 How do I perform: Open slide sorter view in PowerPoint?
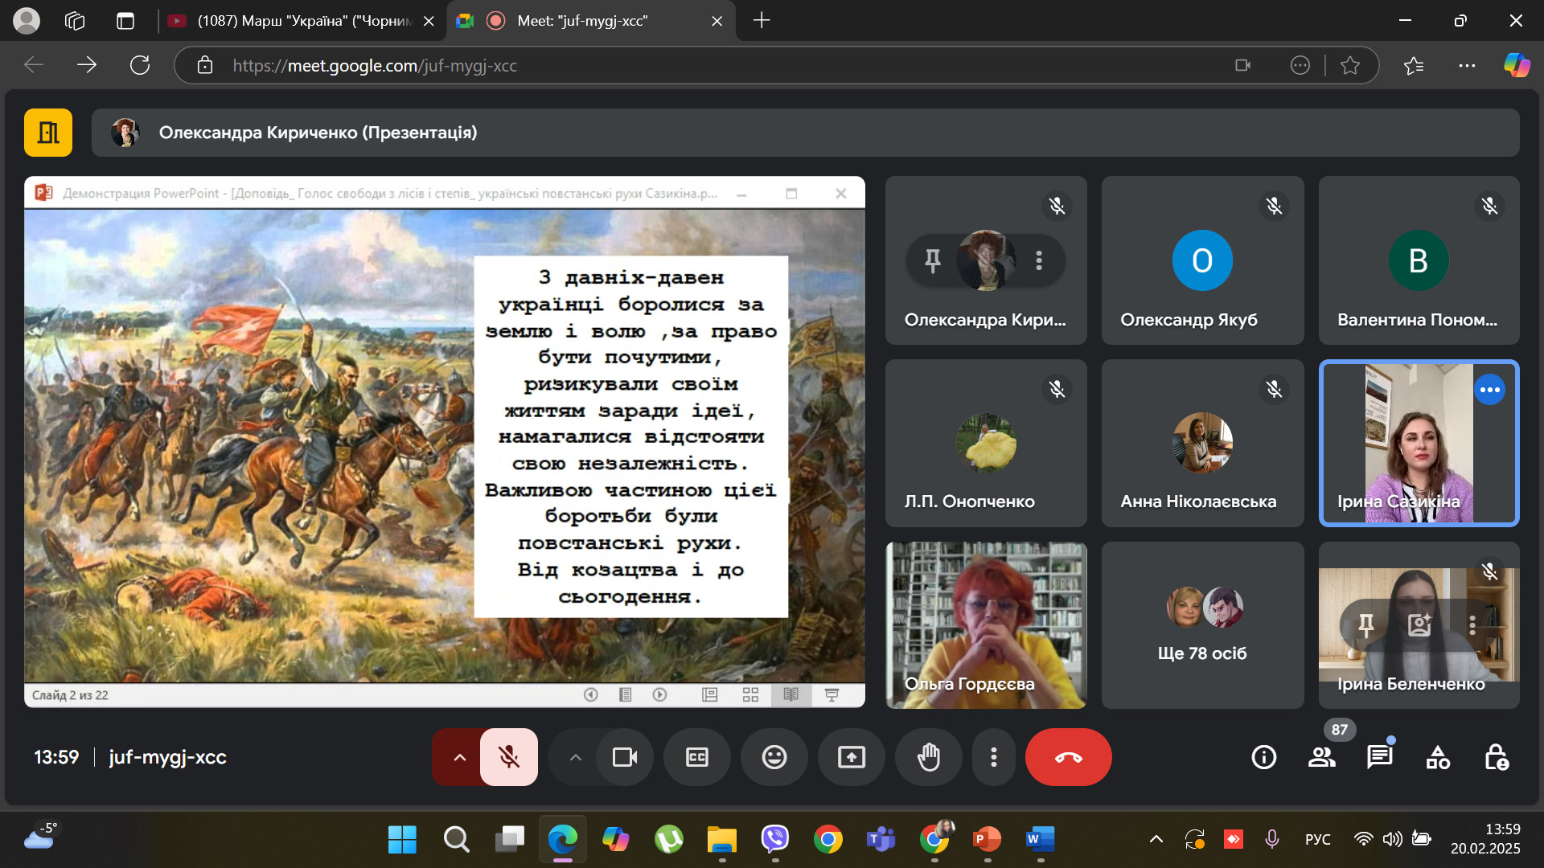coord(750,694)
